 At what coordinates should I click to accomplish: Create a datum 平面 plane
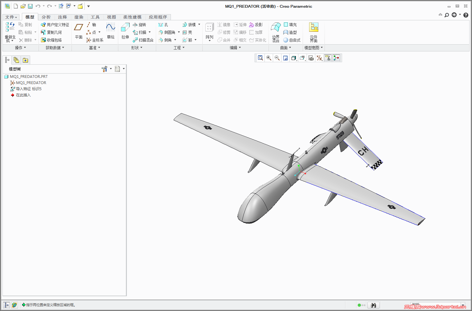pyautogui.click(x=79, y=31)
